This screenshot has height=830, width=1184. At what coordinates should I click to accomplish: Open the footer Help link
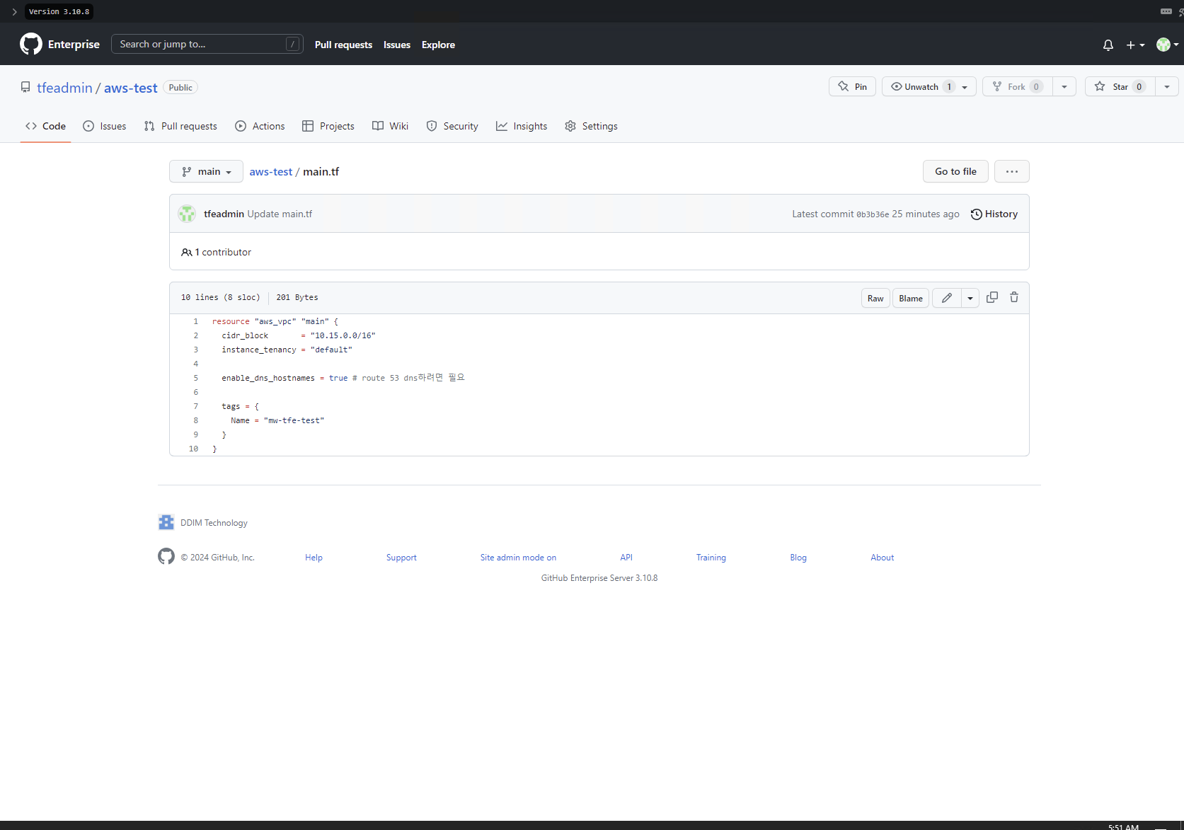click(x=314, y=558)
